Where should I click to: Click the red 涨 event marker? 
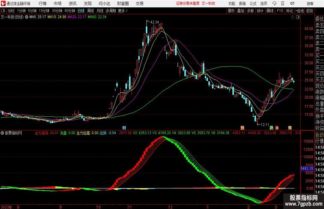(x=277, y=128)
